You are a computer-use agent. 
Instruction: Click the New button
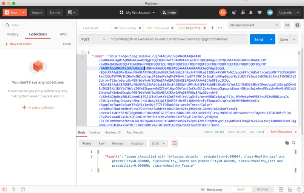click(11, 12)
